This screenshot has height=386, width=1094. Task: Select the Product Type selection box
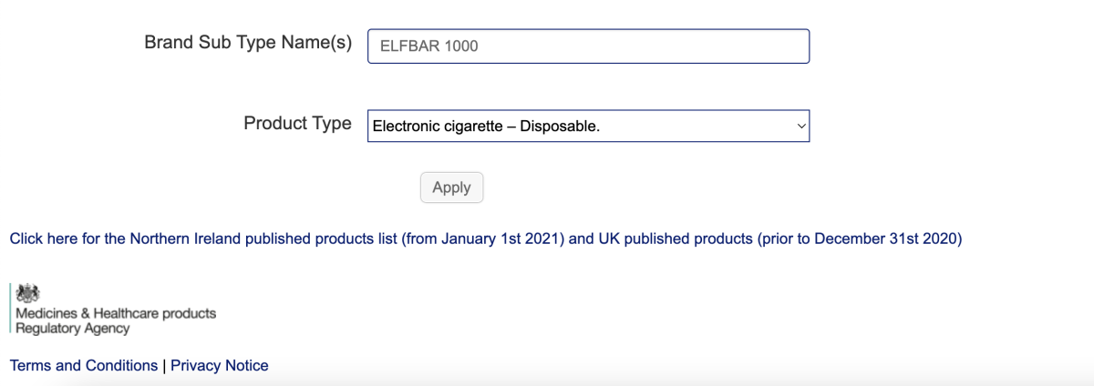point(588,126)
